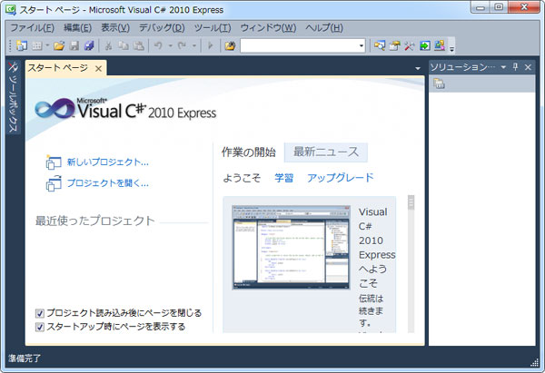Open the ファイル(F) menu

(x=32, y=28)
